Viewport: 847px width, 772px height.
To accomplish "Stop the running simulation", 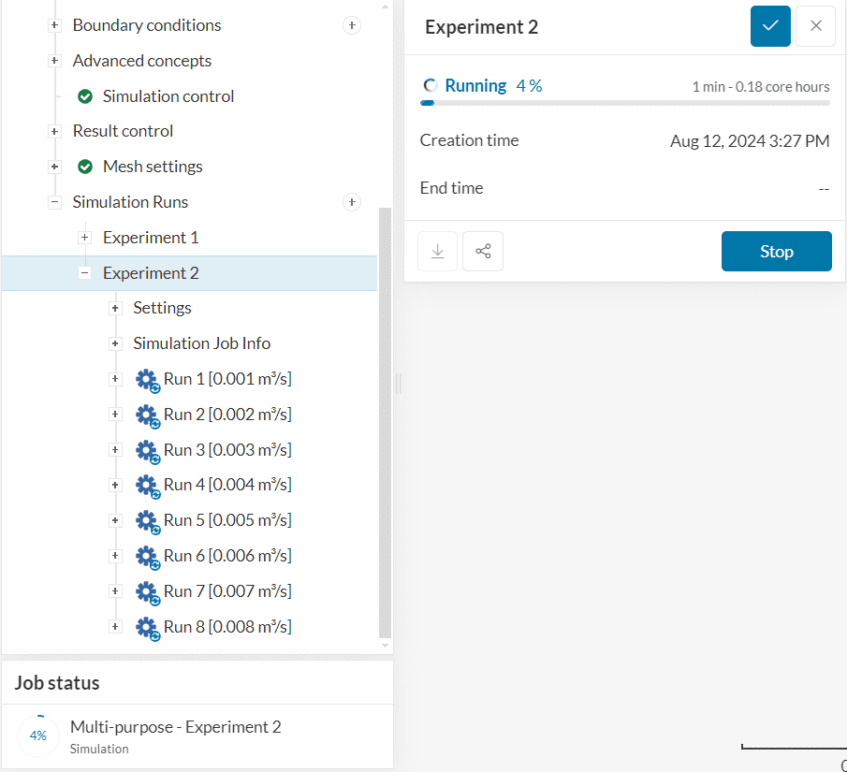I will pos(776,252).
